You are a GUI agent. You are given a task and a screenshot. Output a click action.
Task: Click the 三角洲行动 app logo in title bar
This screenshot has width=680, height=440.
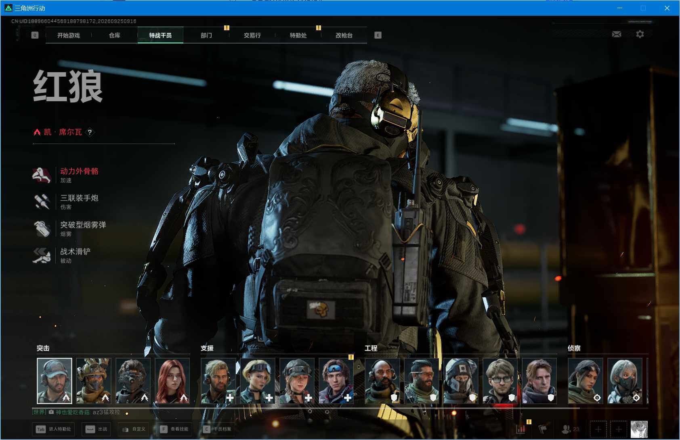[x=8, y=8]
